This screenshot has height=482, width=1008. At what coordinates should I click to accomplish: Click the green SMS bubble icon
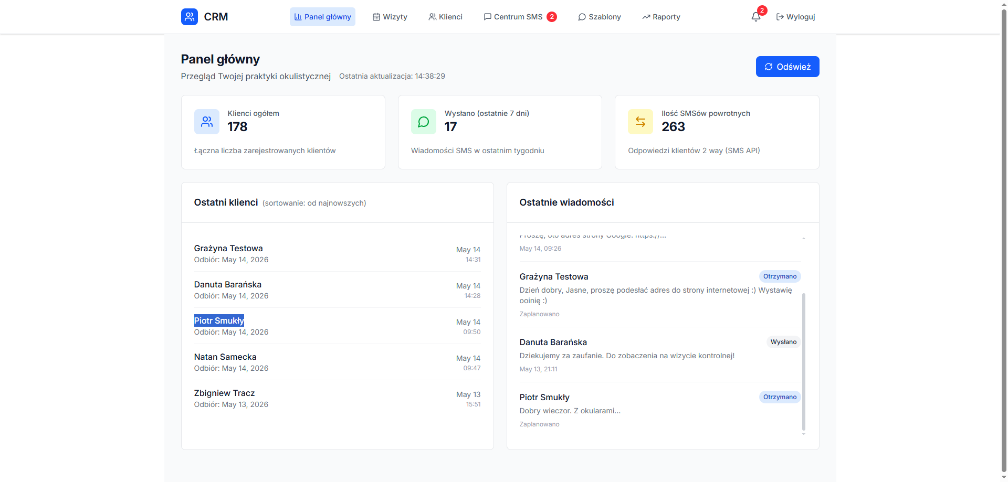click(424, 122)
